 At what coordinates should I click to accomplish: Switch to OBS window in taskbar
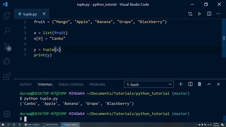tap(51, 125)
